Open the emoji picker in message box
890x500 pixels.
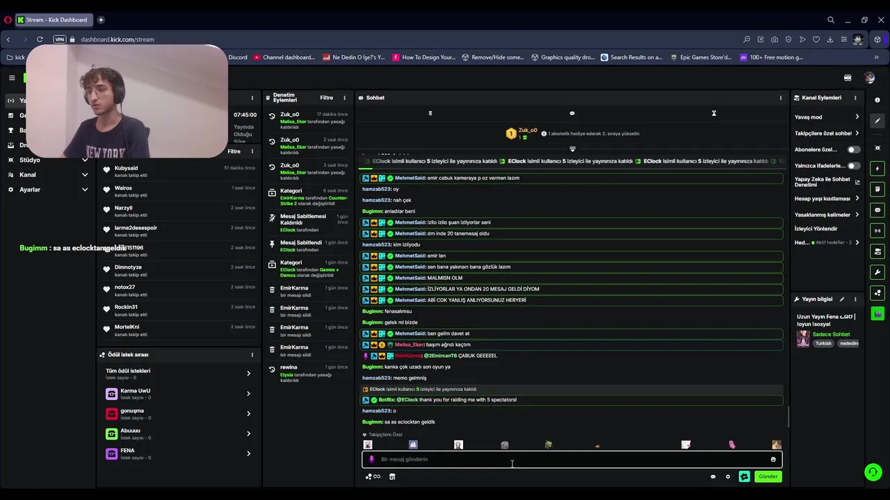(773, 459)
